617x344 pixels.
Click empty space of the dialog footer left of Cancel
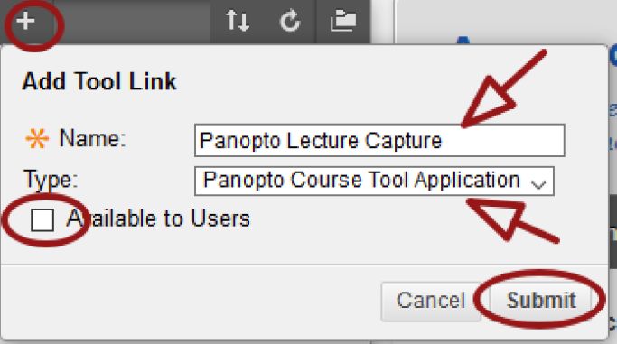191,301
